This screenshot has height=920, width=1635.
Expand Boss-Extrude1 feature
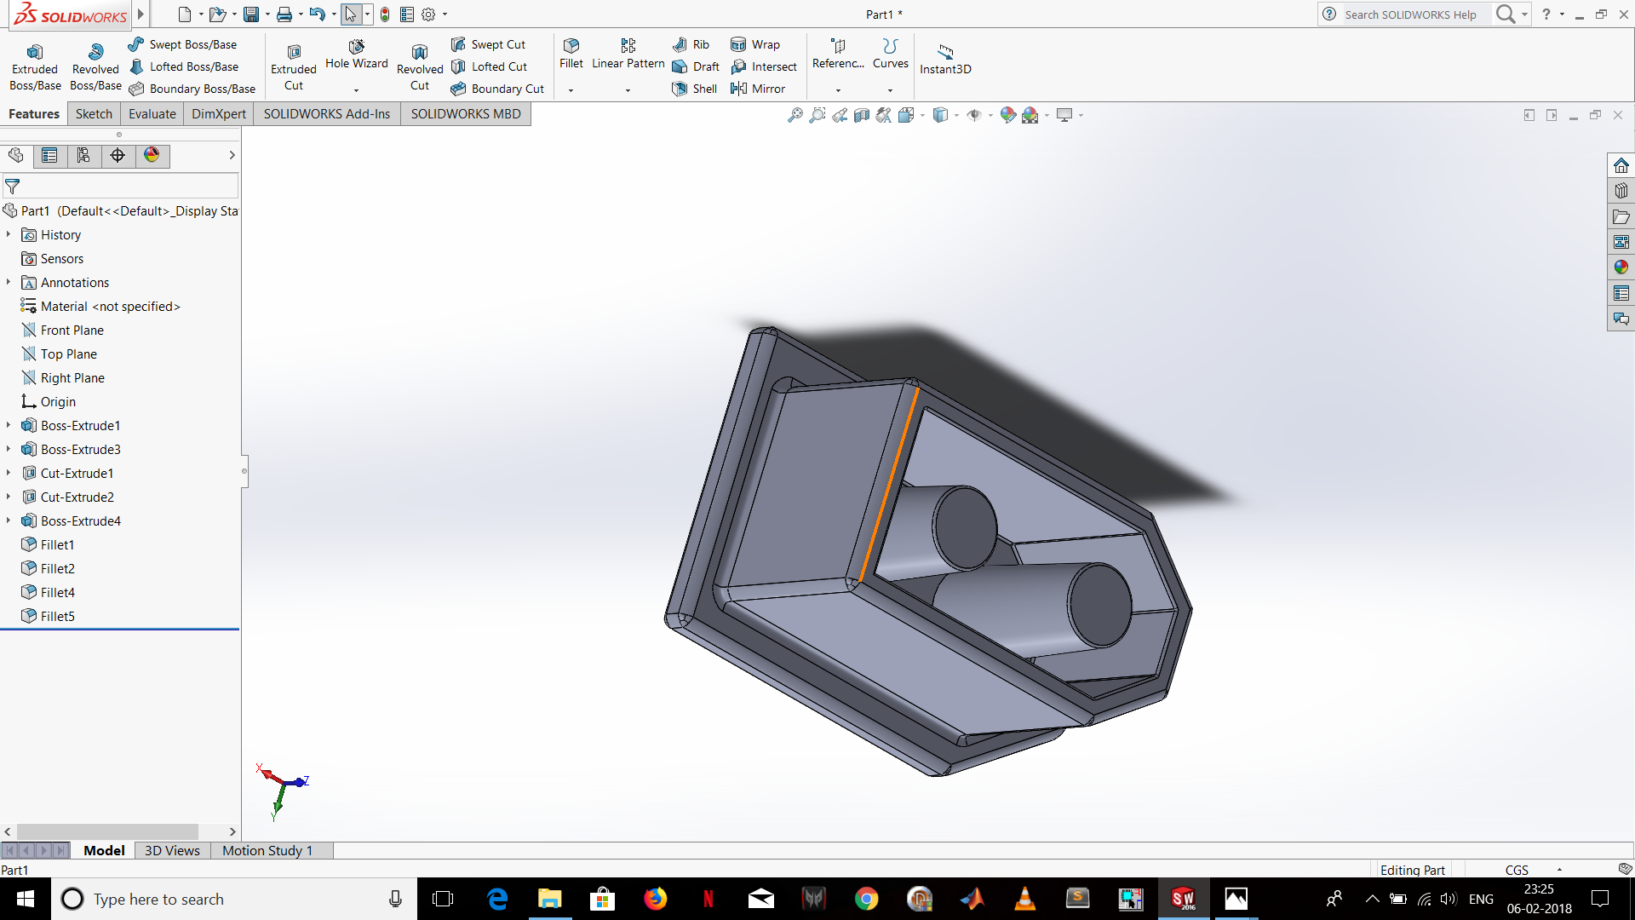pos(9,425)
